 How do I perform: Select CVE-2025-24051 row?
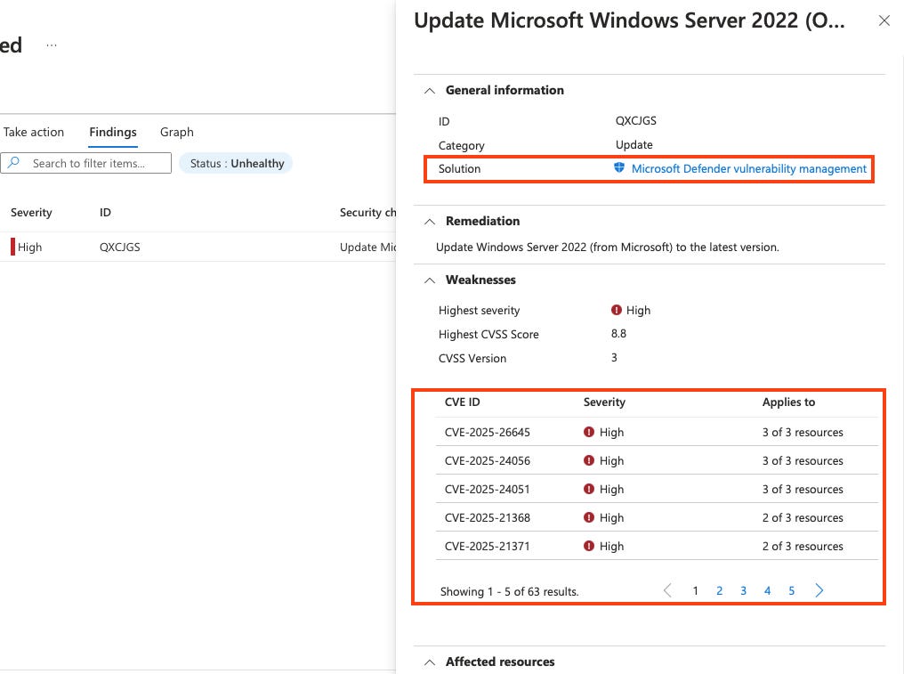(x=657, y=489)
